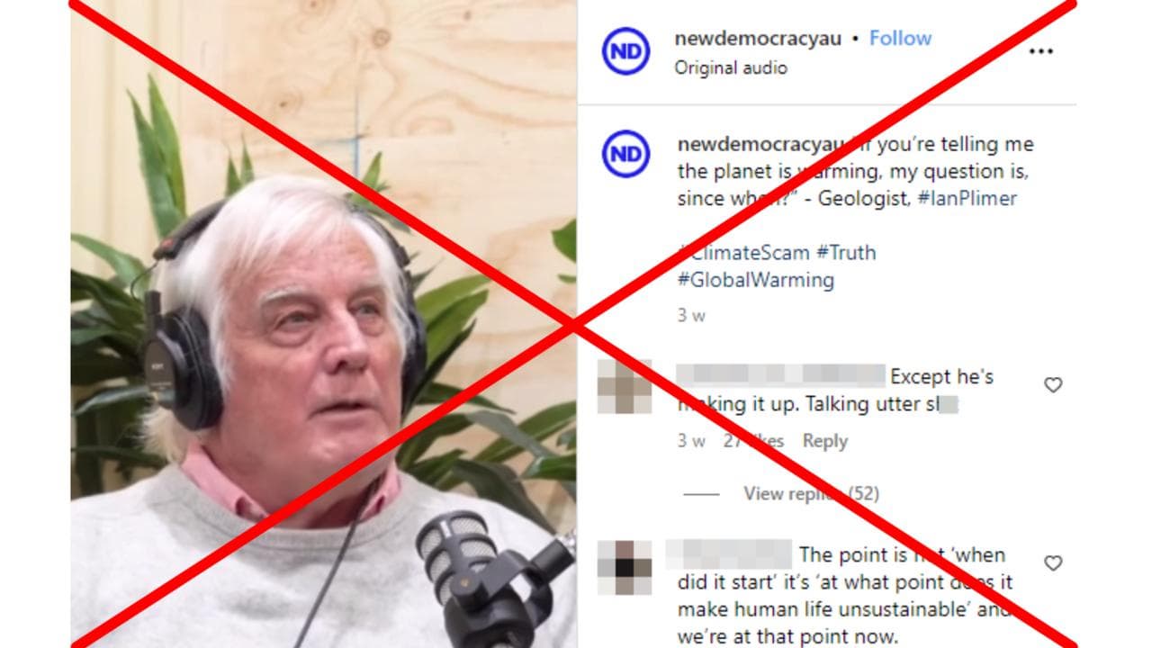Open the newdemocracyau username in the caption

pos(760,144)
